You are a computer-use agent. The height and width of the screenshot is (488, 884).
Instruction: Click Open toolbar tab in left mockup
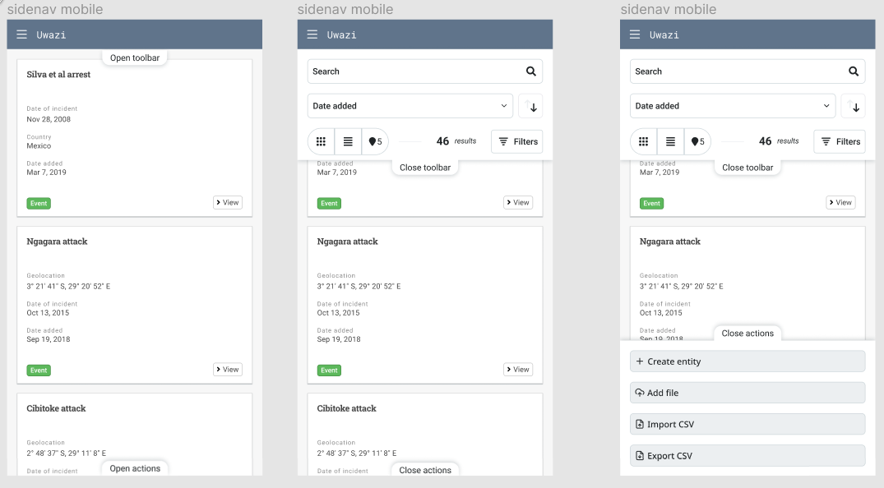tap(135, 58)
